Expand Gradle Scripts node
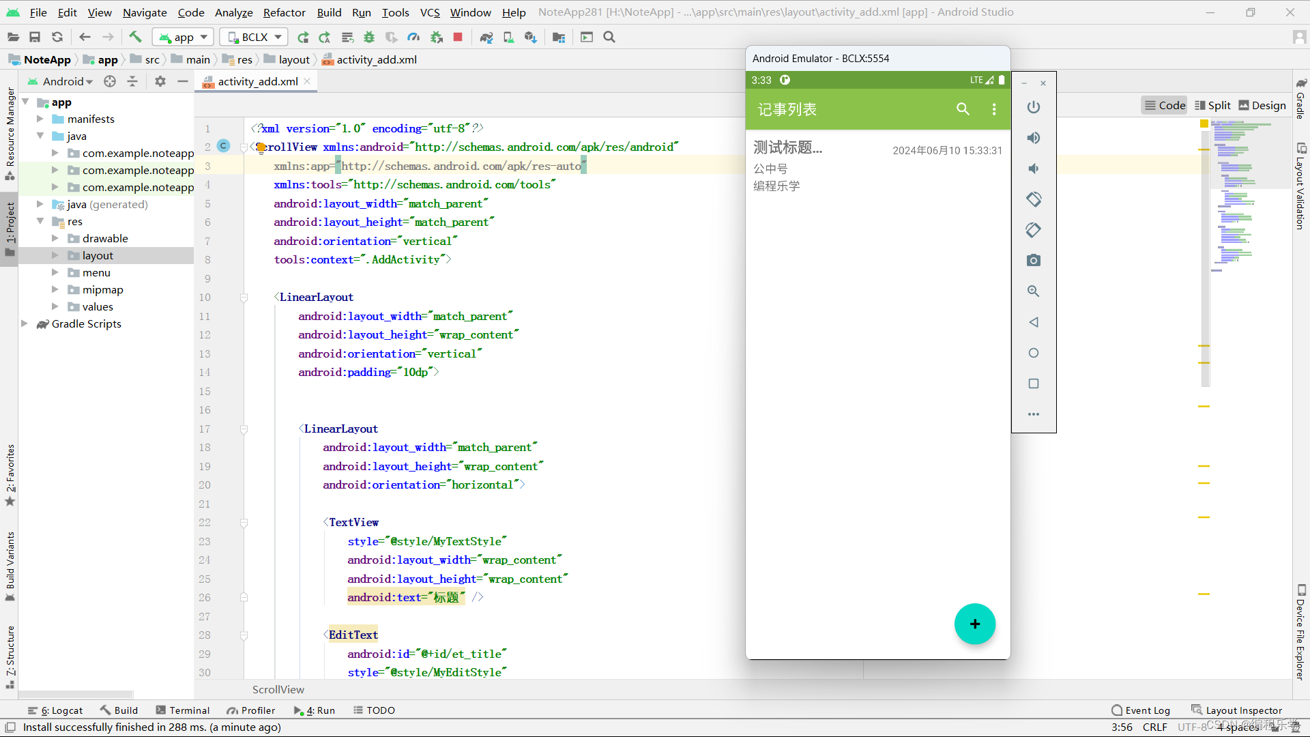 pos(25,323)
